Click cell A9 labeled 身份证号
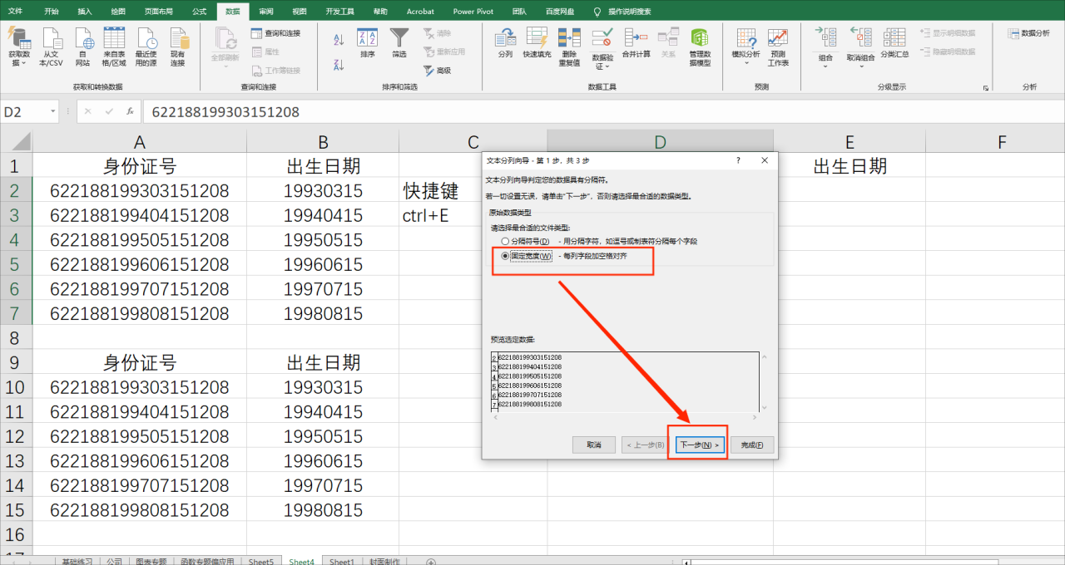1065x565 pixels. pyautogui.click(x=140, y=363)
